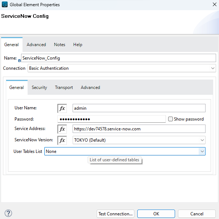
Task: Click the Anypoint Studio window icon
Action: [x=5, y=5]
